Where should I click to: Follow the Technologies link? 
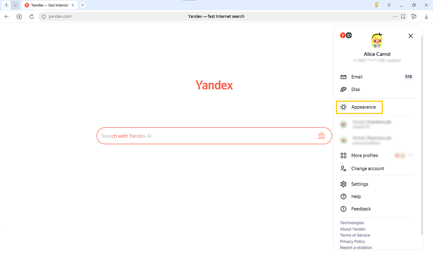click(x=352, y=223)
